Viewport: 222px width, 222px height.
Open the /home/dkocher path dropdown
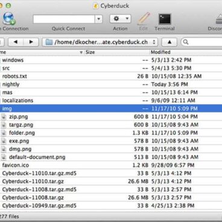[100, 42]
